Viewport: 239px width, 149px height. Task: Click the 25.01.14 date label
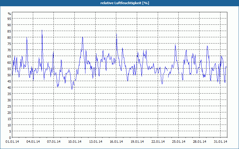coord(179,142)
